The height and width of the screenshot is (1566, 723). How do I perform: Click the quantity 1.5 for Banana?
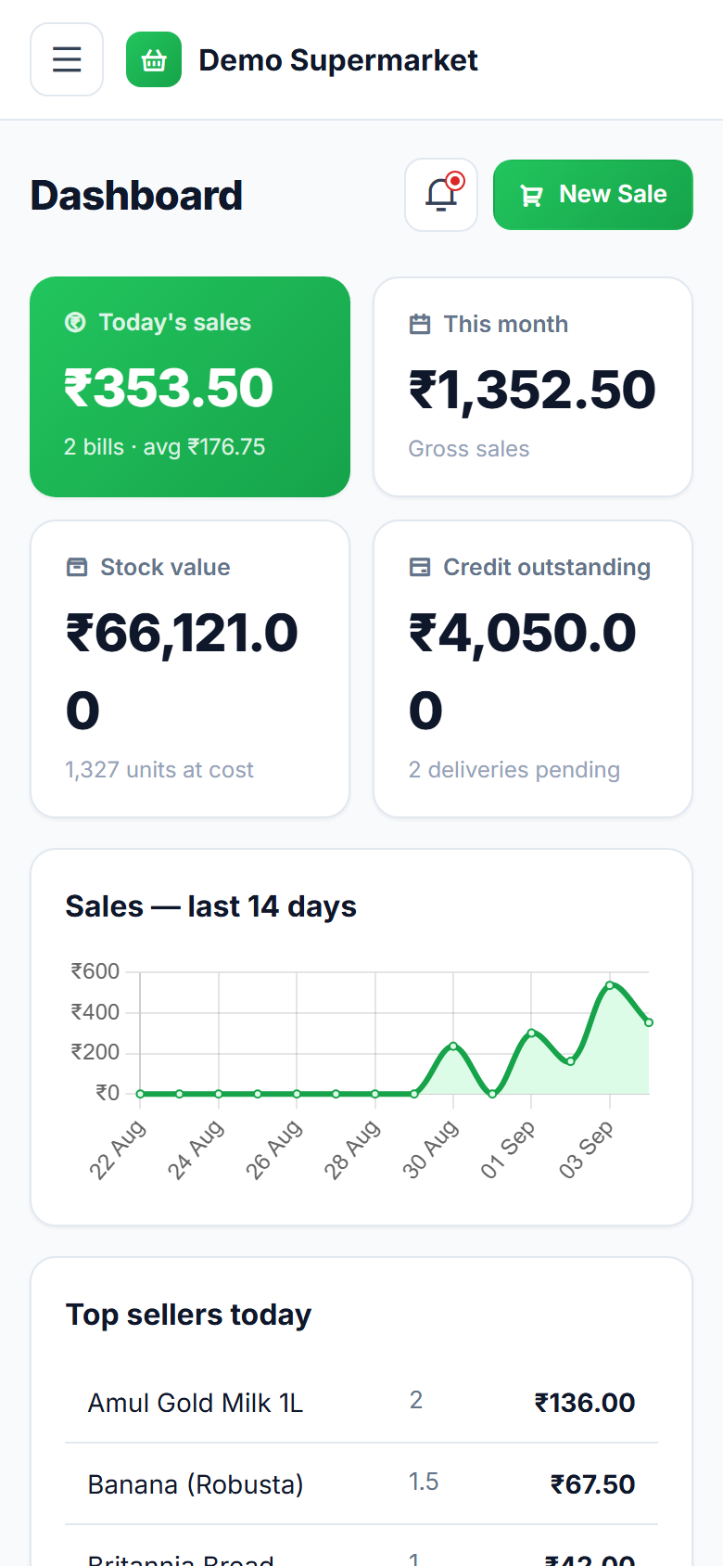tap(424, 1482)
